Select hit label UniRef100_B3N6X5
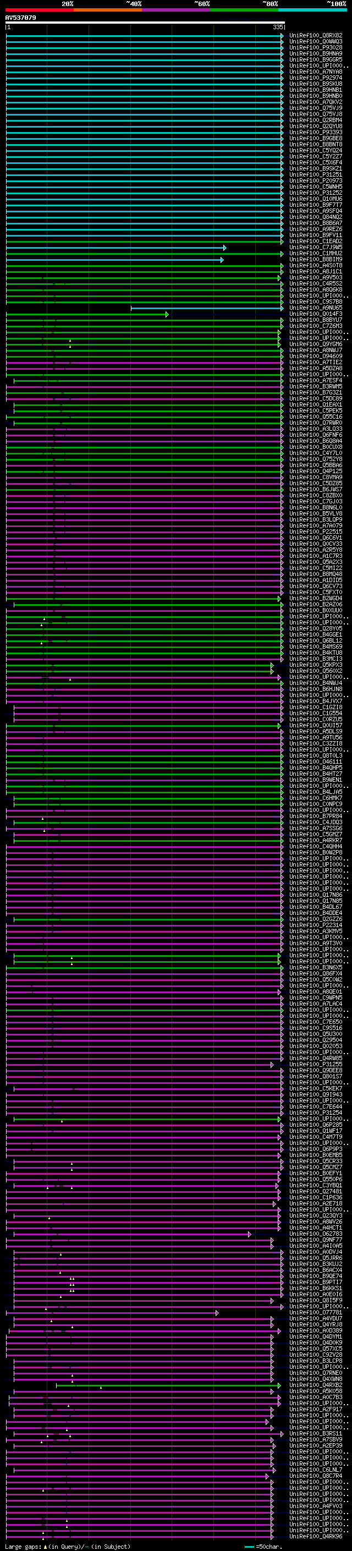This screenshot has height=1551, width=352. pos(316,967)
